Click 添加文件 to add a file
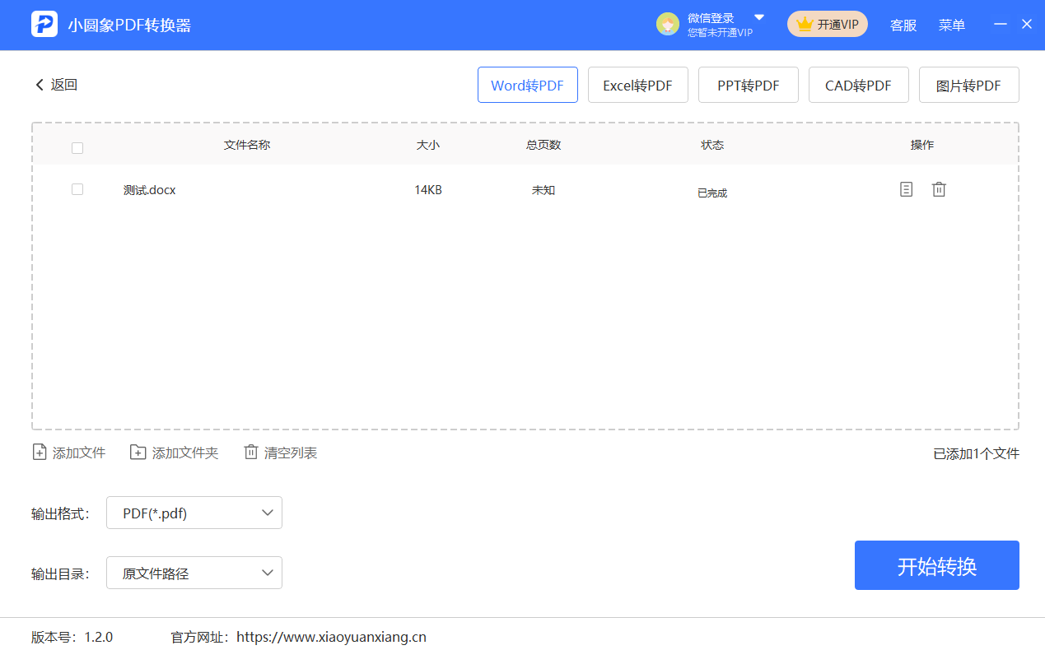The height and width of the screenshot is (650, 1045). click(x=69, y=453)
